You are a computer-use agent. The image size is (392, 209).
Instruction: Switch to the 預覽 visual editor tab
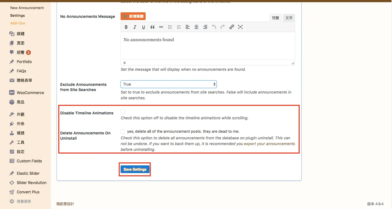276,18
